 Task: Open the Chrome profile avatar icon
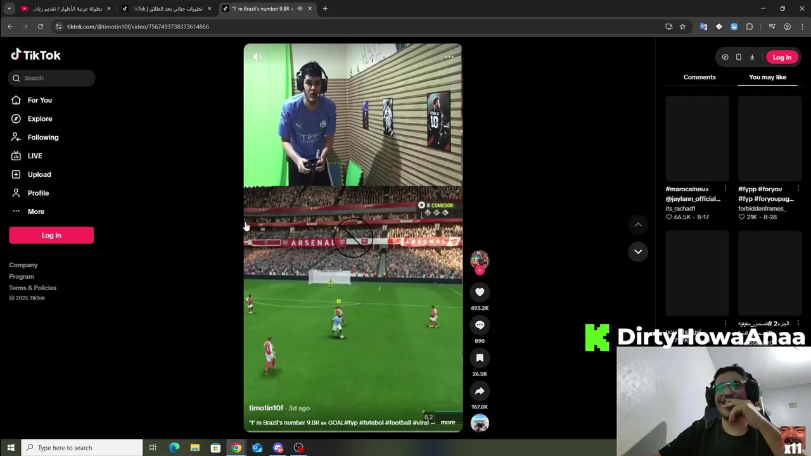(787, 27)
